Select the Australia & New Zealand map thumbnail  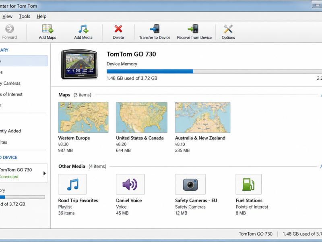(202, 117)
